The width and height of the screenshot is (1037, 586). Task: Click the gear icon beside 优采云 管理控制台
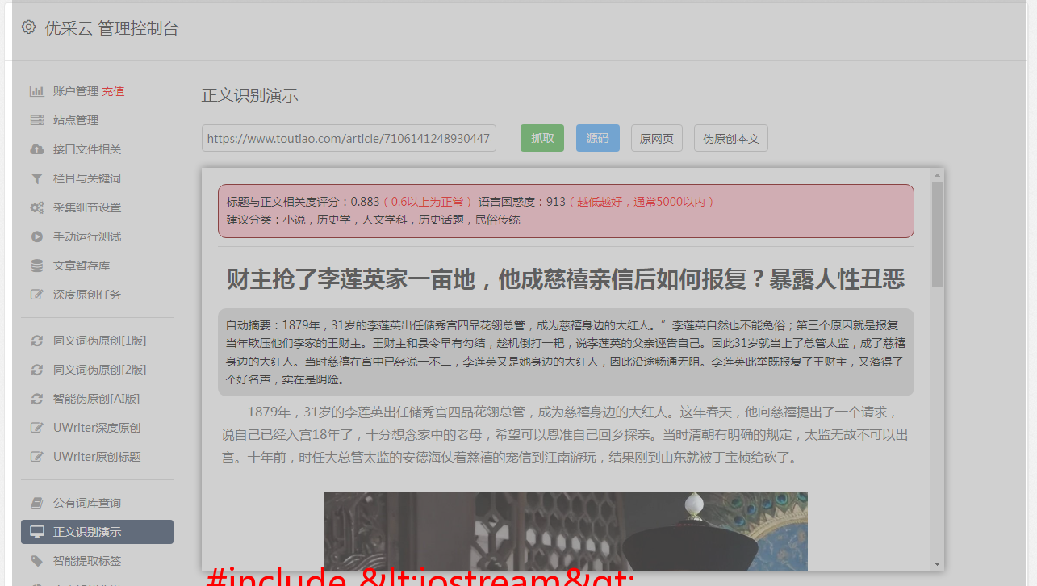[29, 27]
